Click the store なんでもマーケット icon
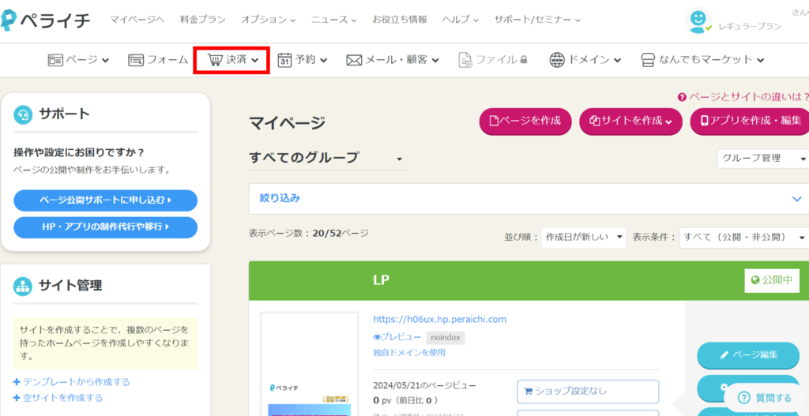 coord(648,60)
